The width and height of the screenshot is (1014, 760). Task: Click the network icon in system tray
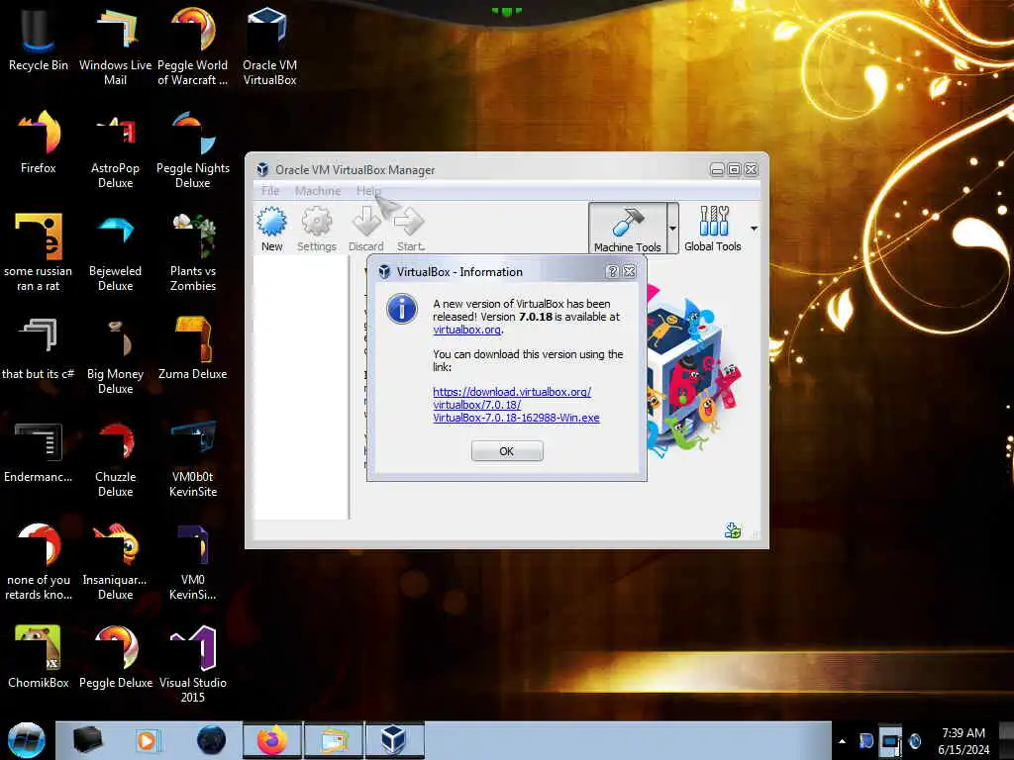click(x=890, y=741)
